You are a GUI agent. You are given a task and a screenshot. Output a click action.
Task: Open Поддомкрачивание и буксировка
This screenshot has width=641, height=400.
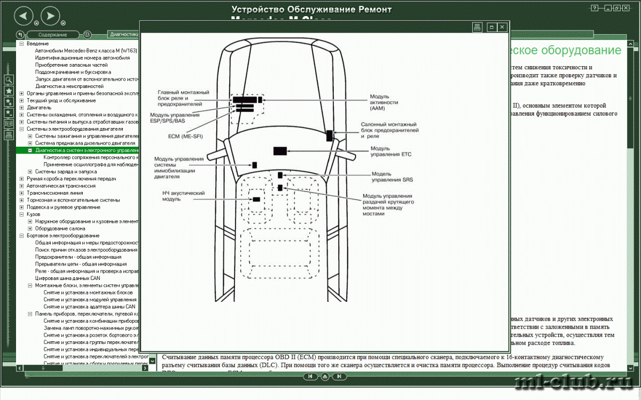pos(73,71)
